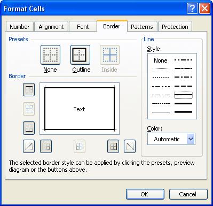Click the inside vertical border button

coord(80,147)
